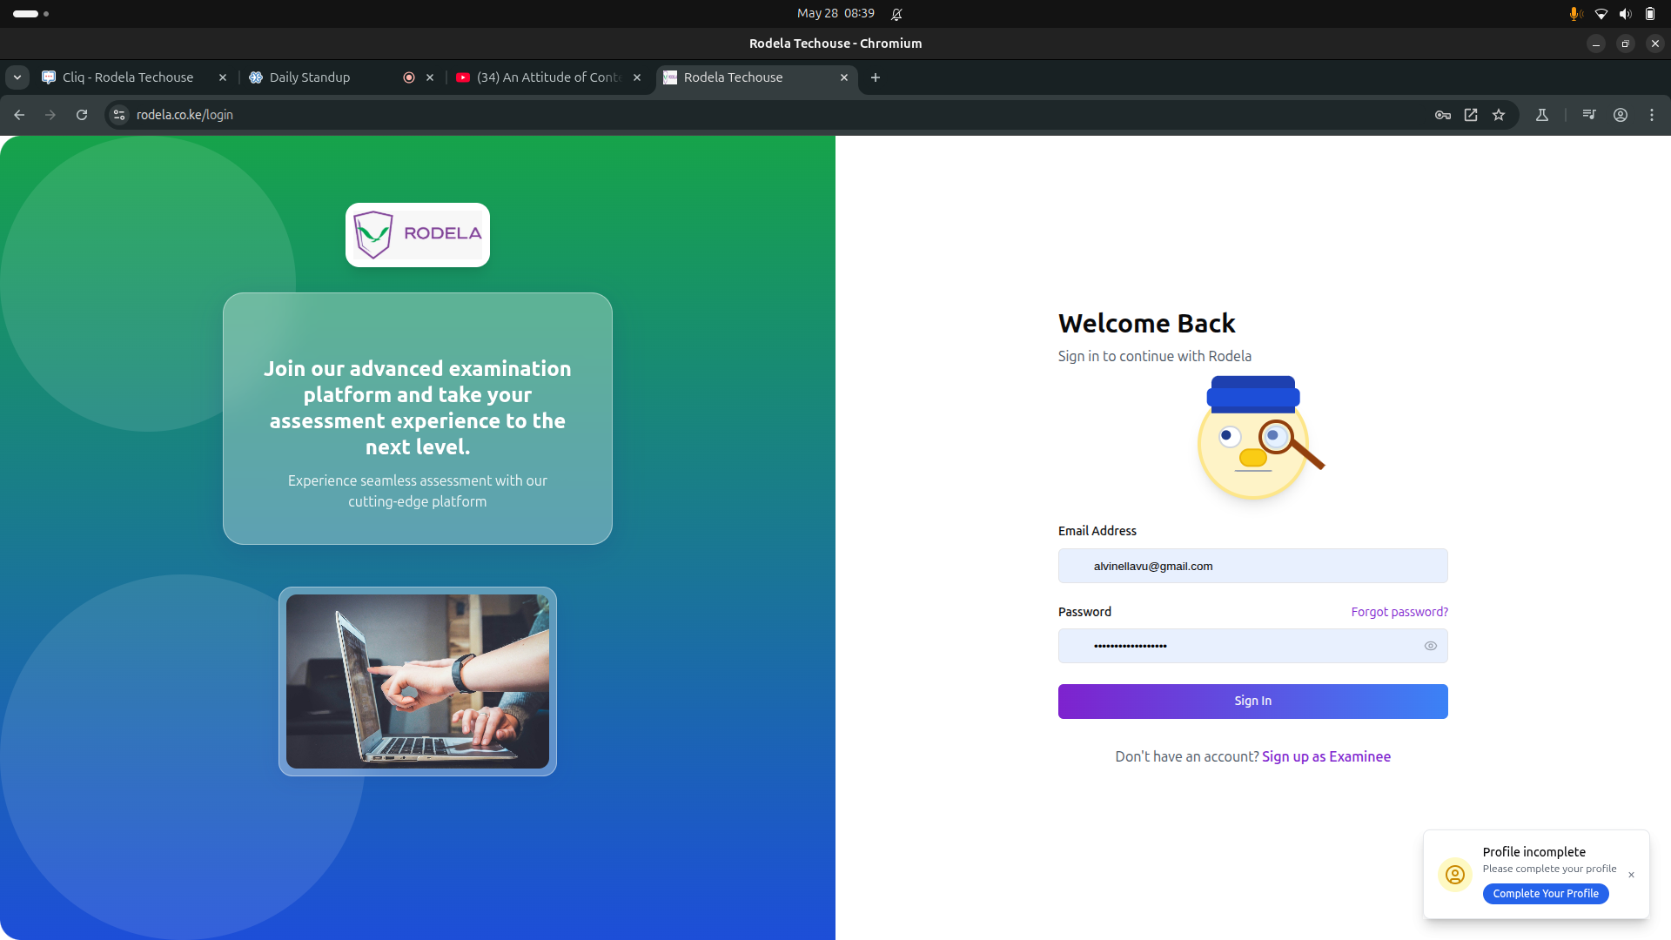Open the Forgot password? link
Viewport: 1671px width, 940px height.
coord(1399,612)
